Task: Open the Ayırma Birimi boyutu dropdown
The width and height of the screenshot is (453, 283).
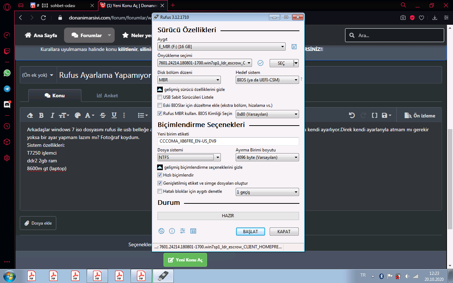Action: coord(267,157)
